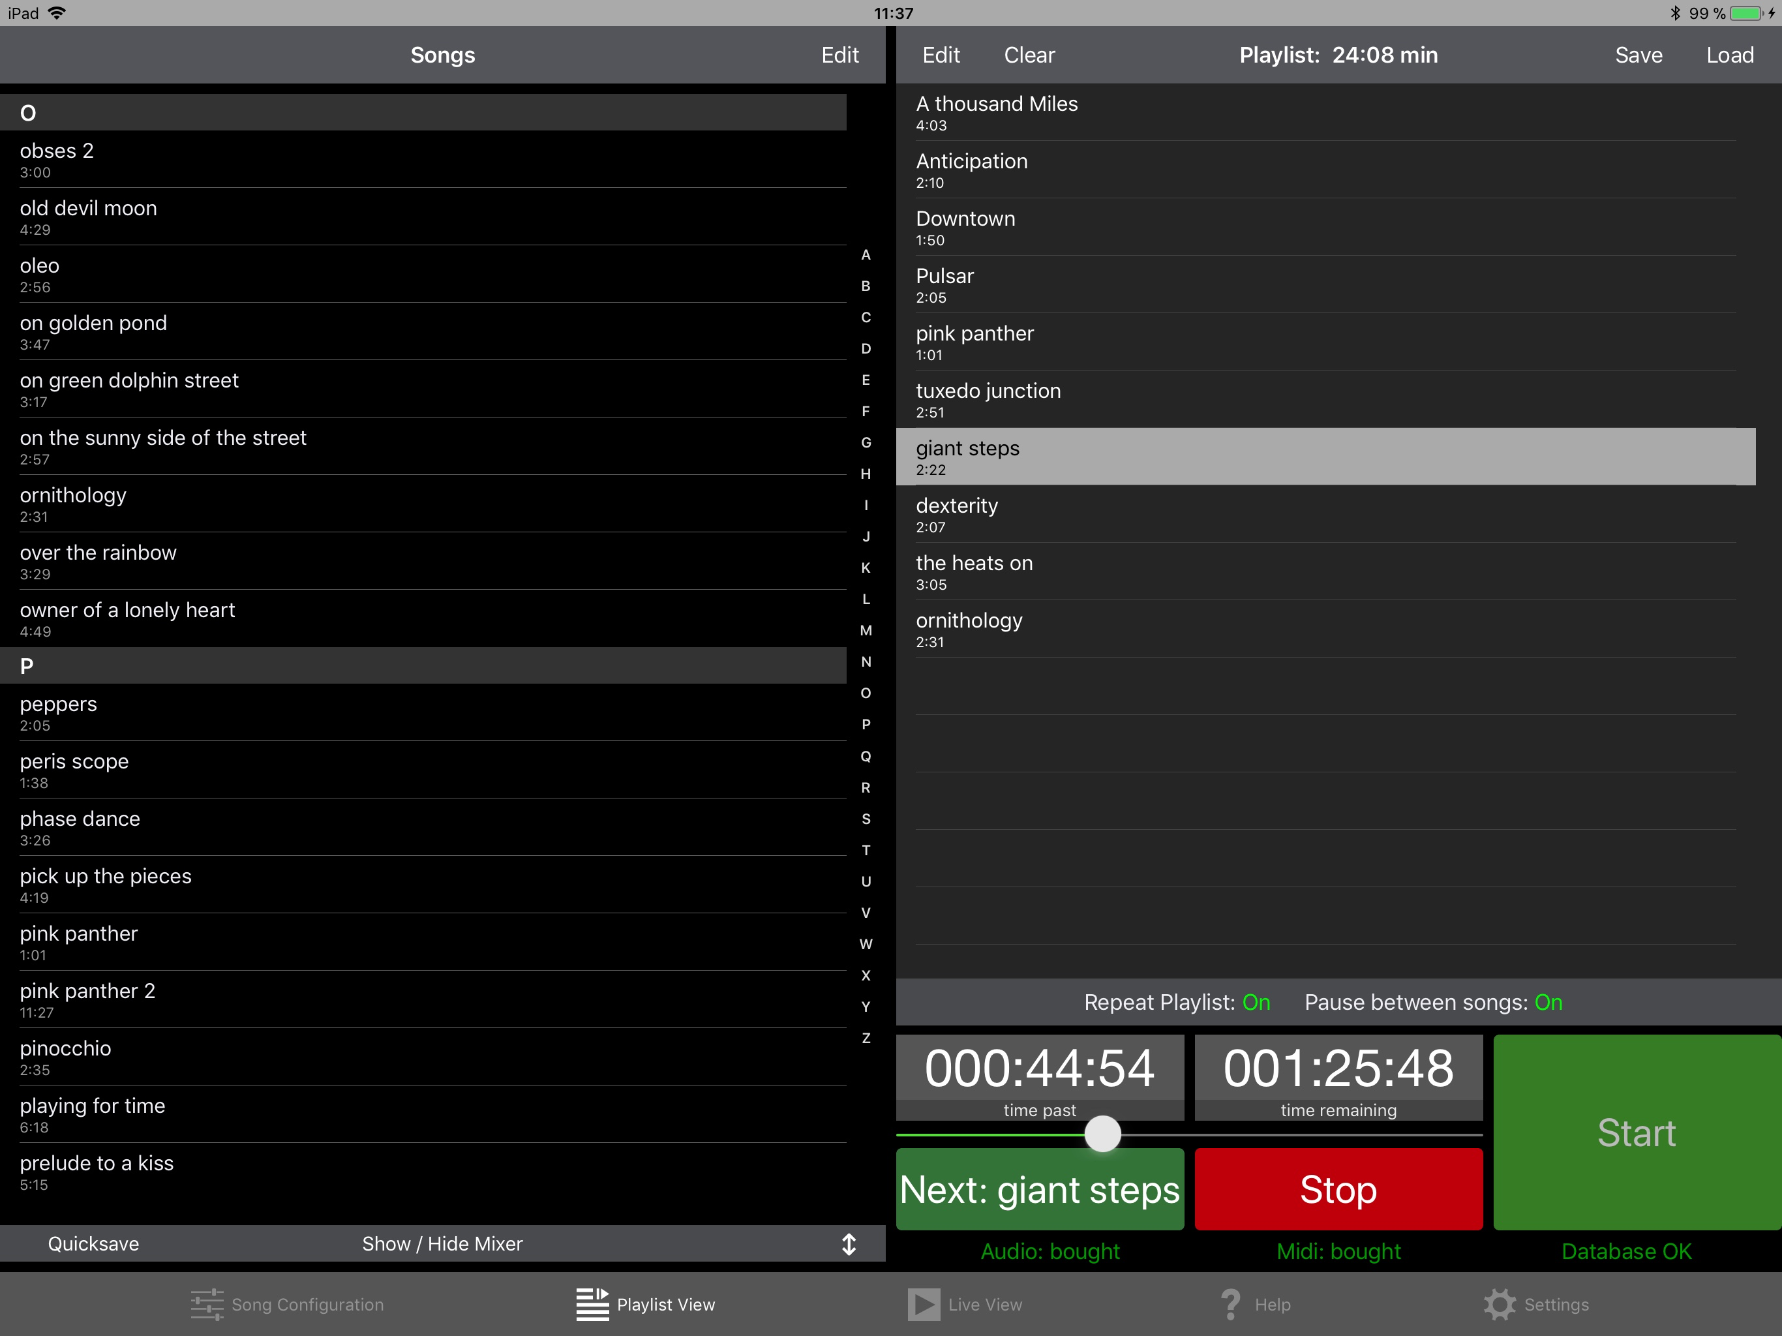This screenshot has height=1336, width=1782.
Task: Tap the green Start button
Action: tap(1637, 1132)
